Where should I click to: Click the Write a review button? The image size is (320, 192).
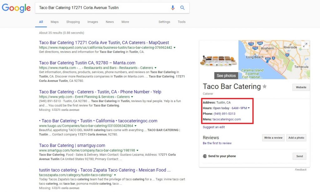point(273,138)
